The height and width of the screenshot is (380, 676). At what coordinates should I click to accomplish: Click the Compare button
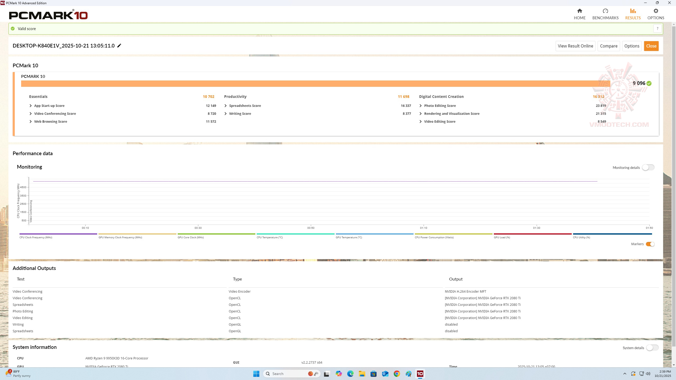(x=608, y=46)
